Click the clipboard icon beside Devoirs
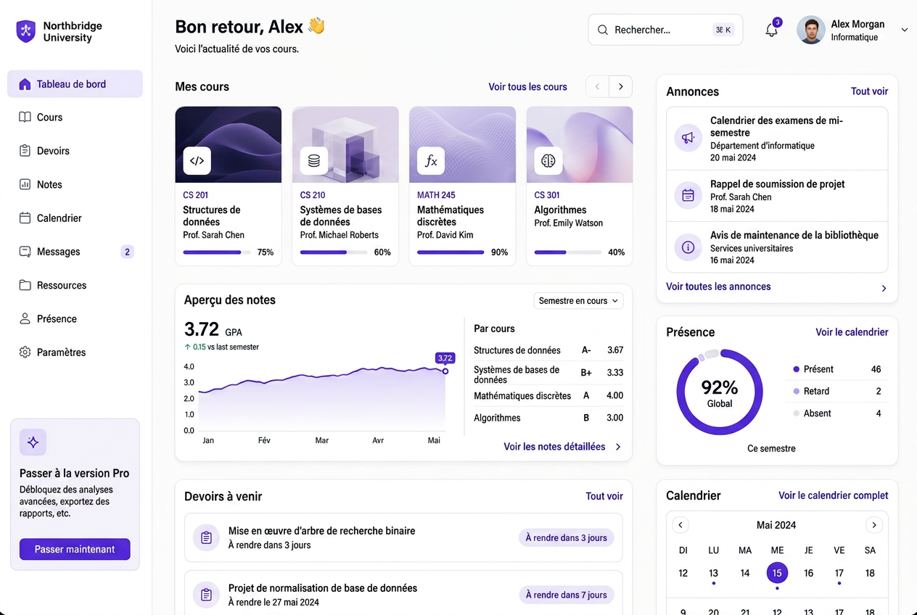 25,151
